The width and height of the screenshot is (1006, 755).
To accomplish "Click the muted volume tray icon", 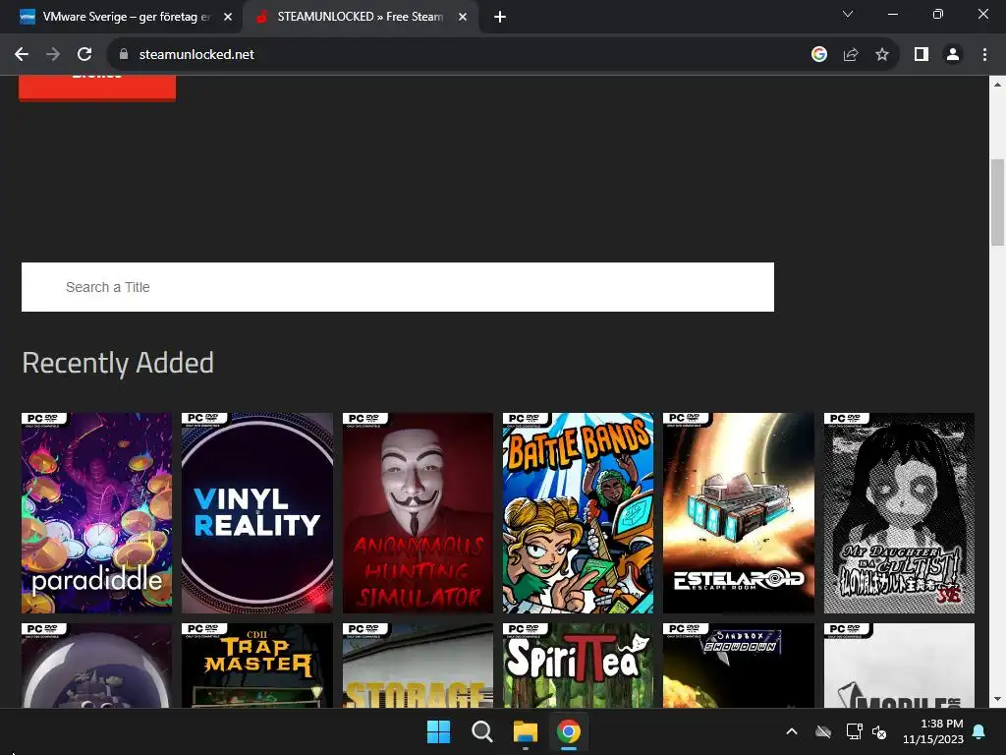I will point(879,731).
